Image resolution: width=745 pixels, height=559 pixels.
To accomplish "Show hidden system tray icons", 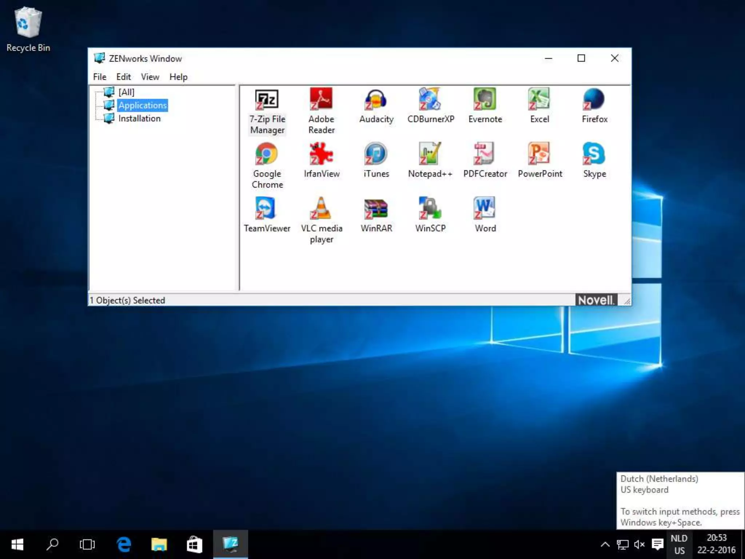I will tap(605, 544).
